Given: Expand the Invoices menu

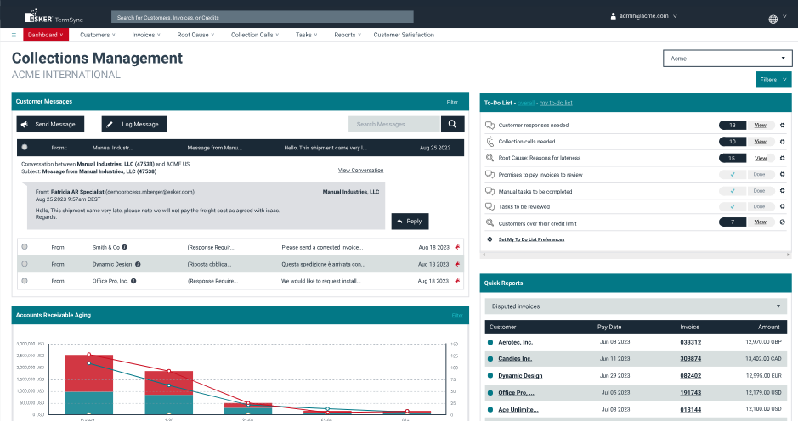Looking at the screenshot, I should click(146, 35).
